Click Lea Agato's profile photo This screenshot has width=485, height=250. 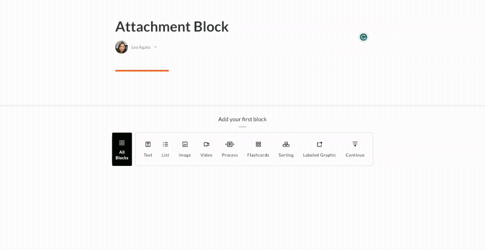tap(121, 47)
